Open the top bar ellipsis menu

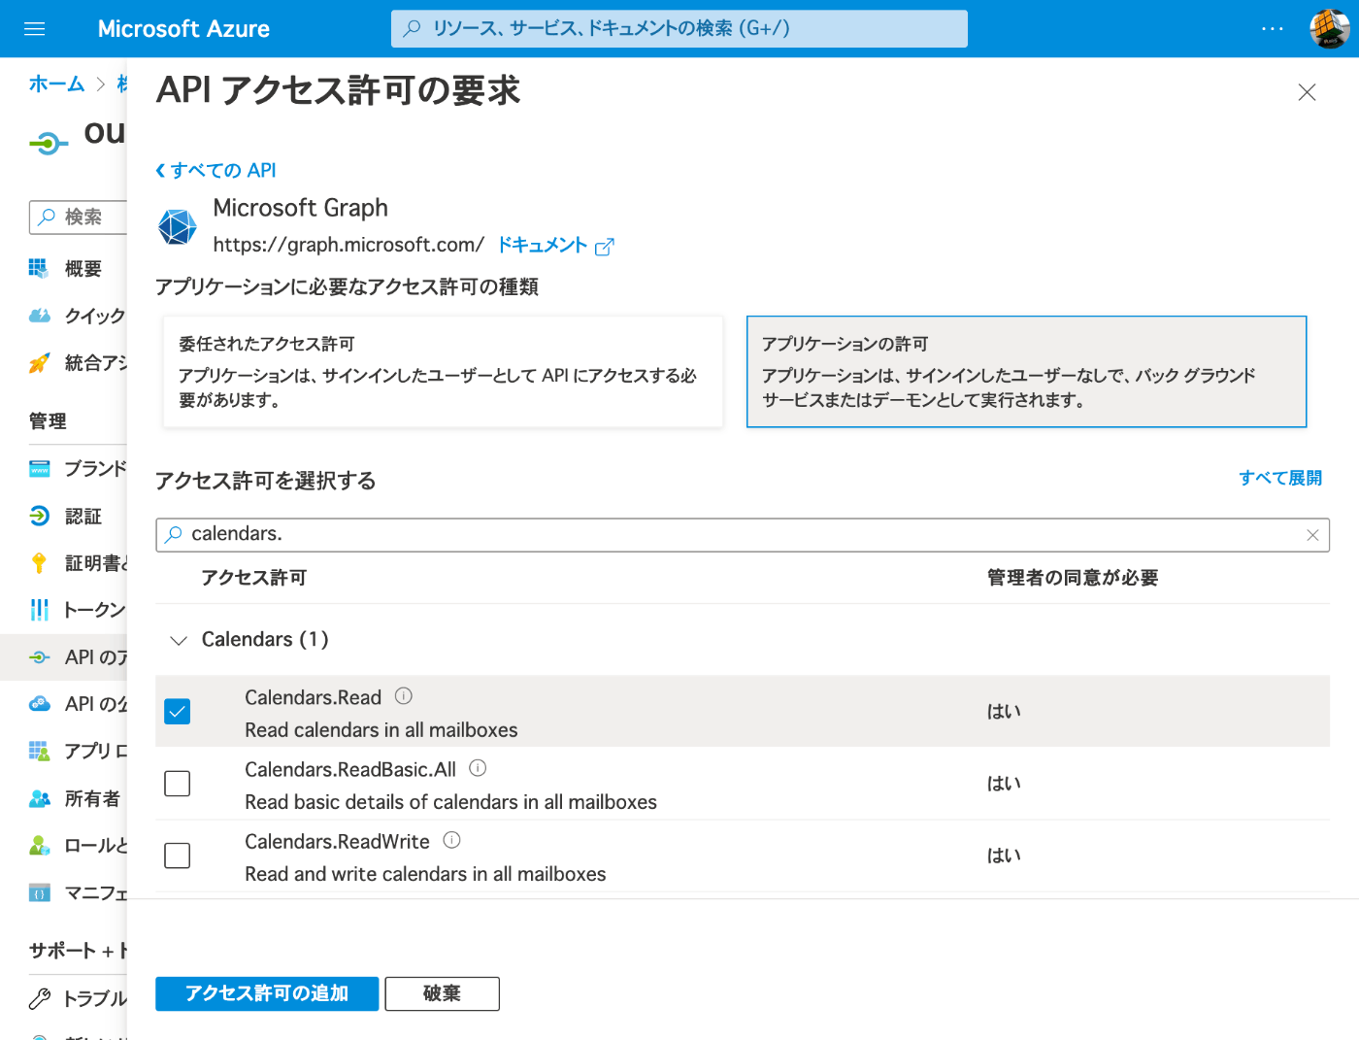click(x=1273, y=29)
